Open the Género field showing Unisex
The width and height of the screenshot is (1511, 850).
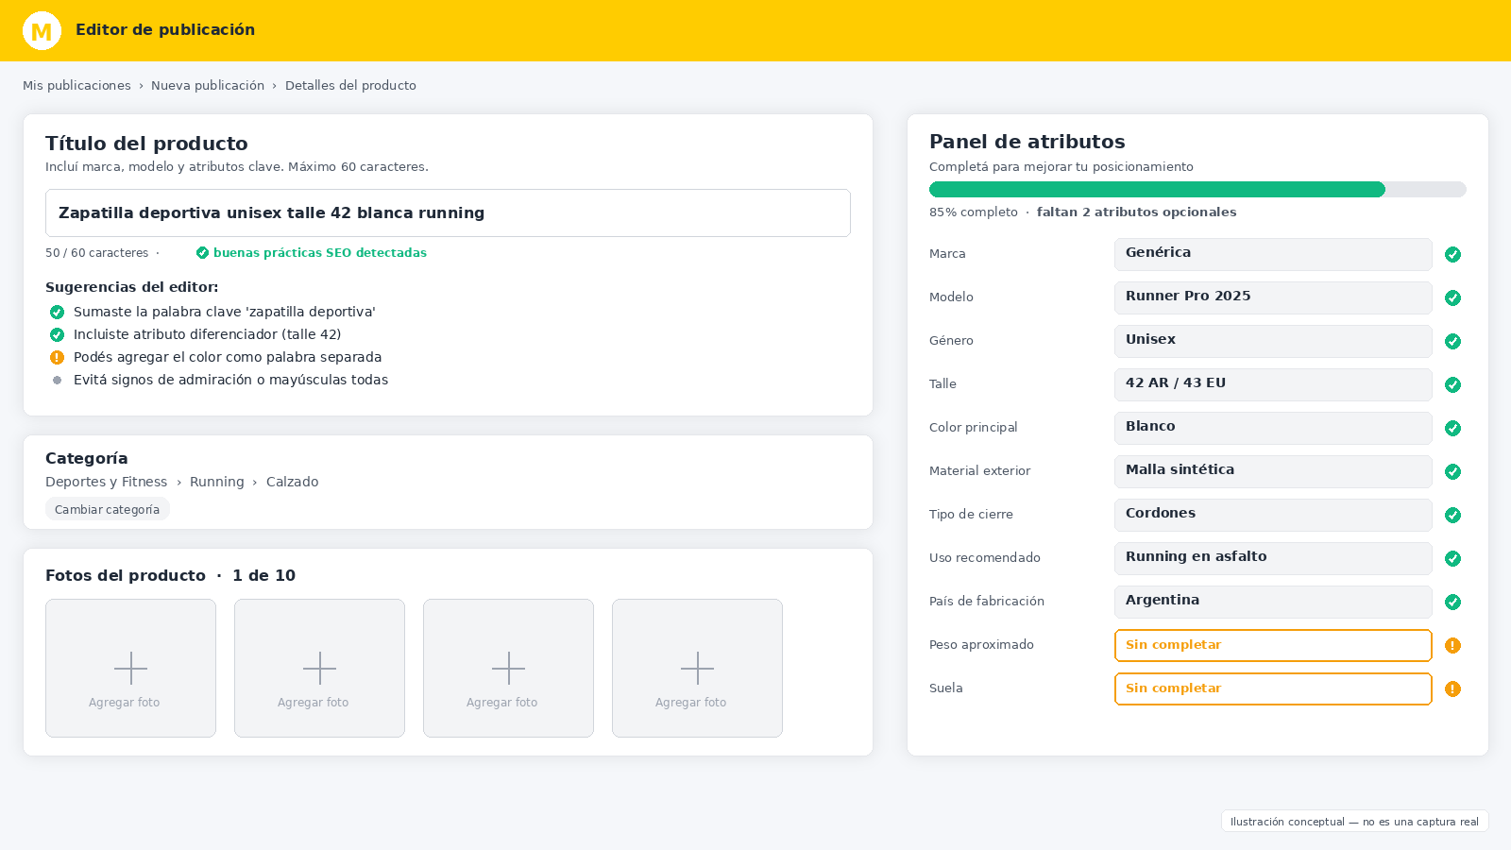coord(1273,342)
